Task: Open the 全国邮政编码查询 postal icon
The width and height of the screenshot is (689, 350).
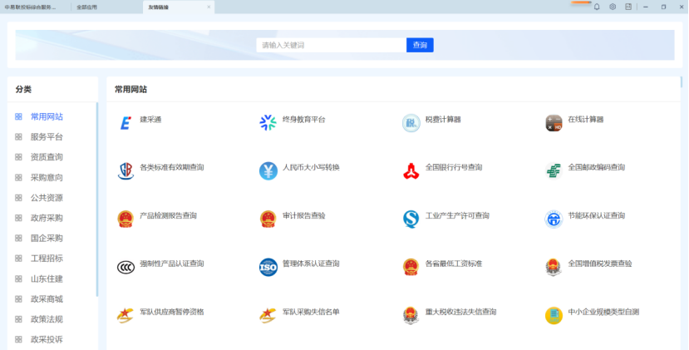Action: (554, 171)
